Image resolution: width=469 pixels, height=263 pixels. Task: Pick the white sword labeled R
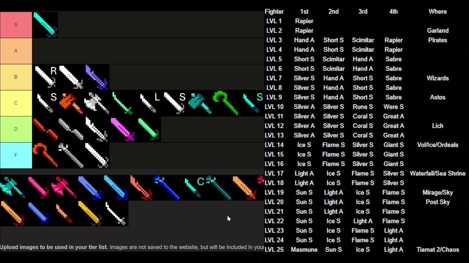tap(45, 77)
